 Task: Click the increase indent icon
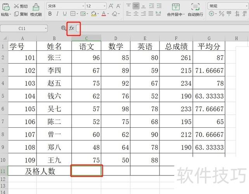pos(159,6)
